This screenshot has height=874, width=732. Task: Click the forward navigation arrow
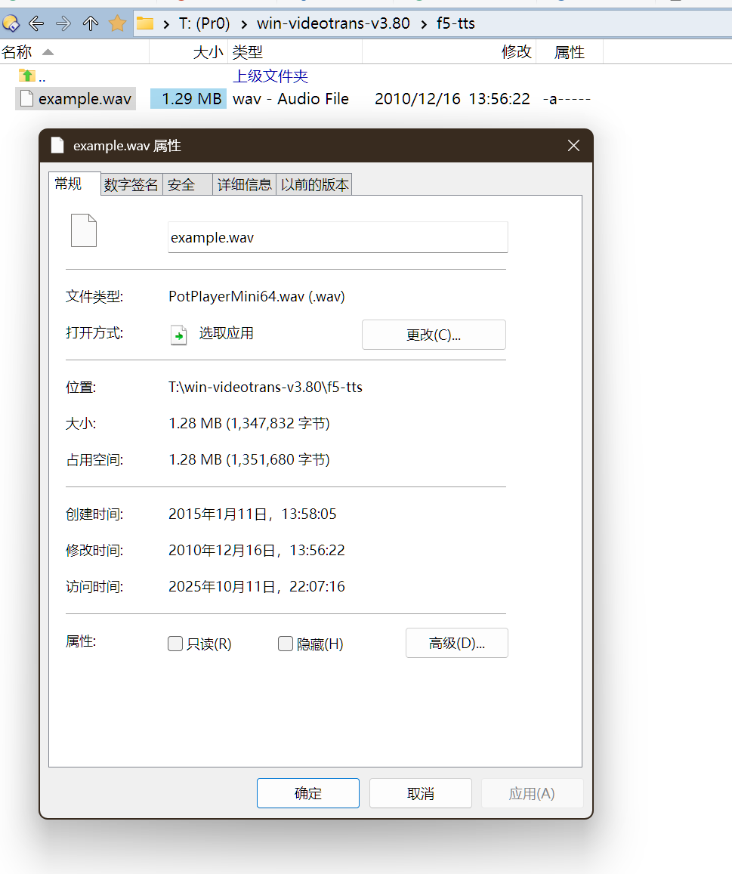[x=63, y=23]
